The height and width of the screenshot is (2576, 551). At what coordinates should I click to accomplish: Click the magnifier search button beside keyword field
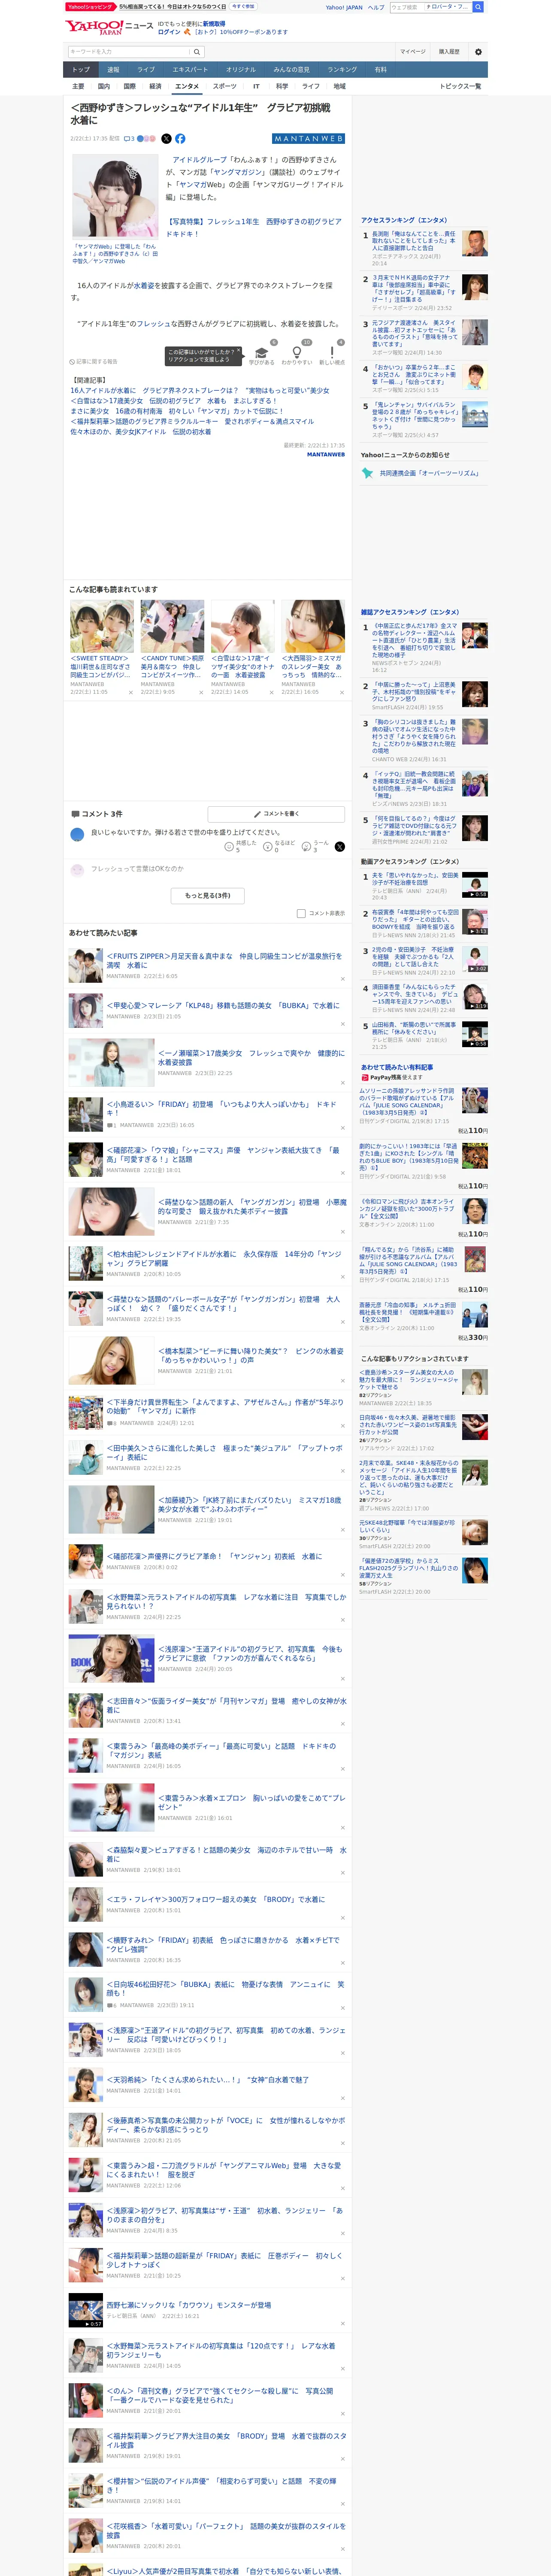pyautogui.click(x=197, y=51)
